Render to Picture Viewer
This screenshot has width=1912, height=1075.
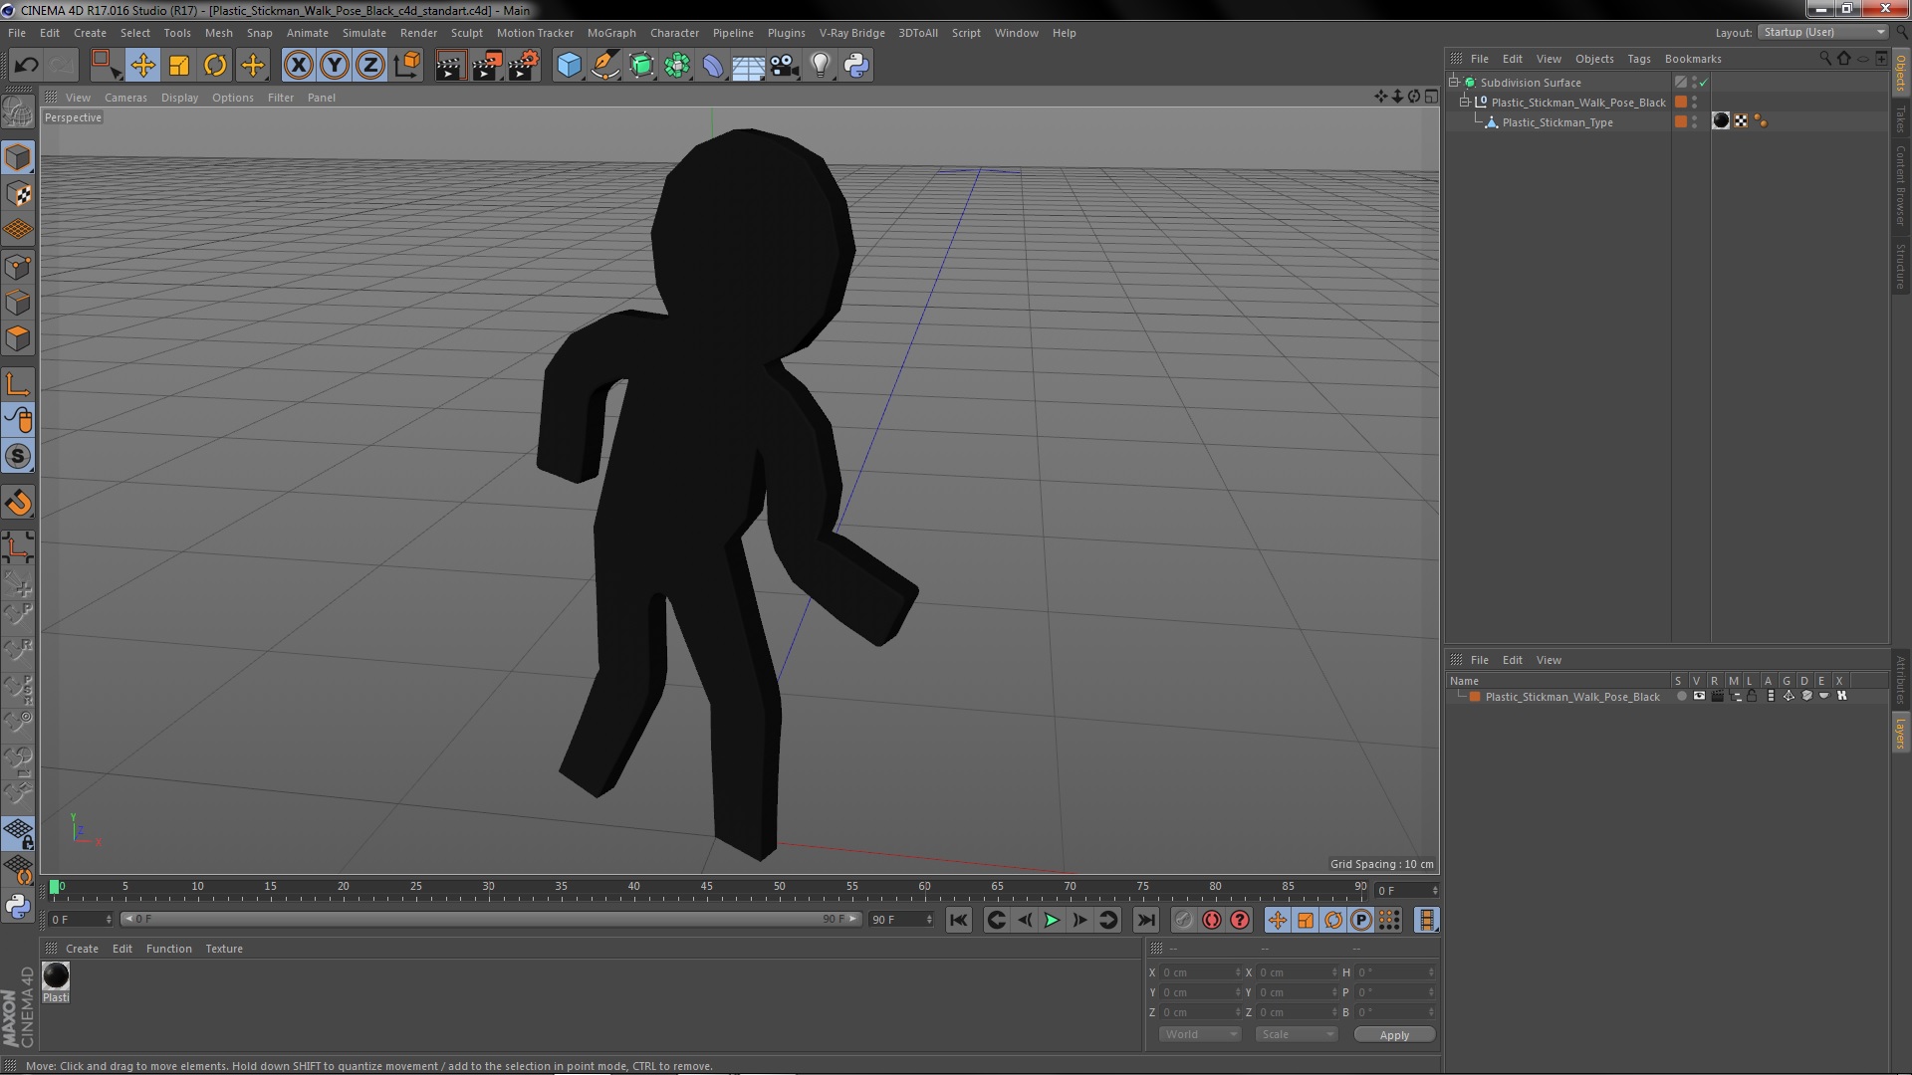pyautogui.click(x=487, y=66)
